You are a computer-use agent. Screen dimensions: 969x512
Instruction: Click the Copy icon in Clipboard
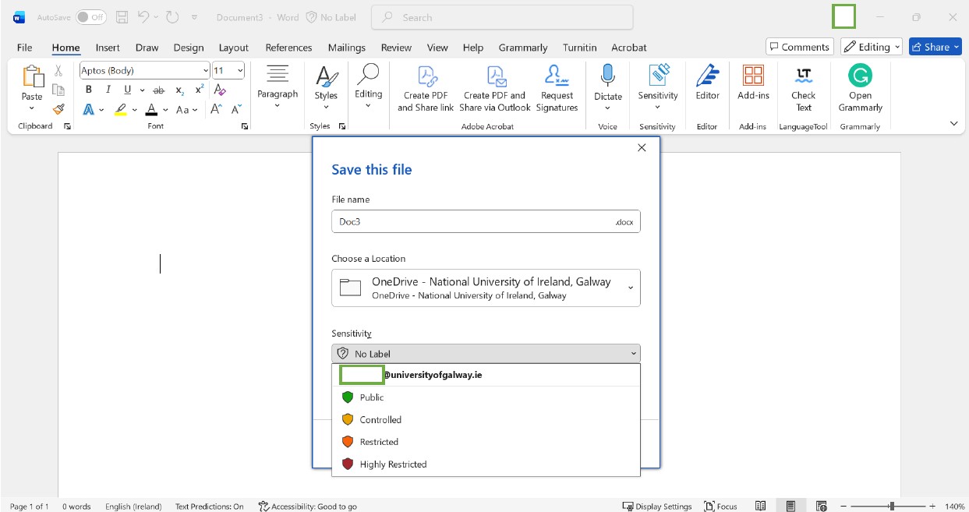pos(58,90)
